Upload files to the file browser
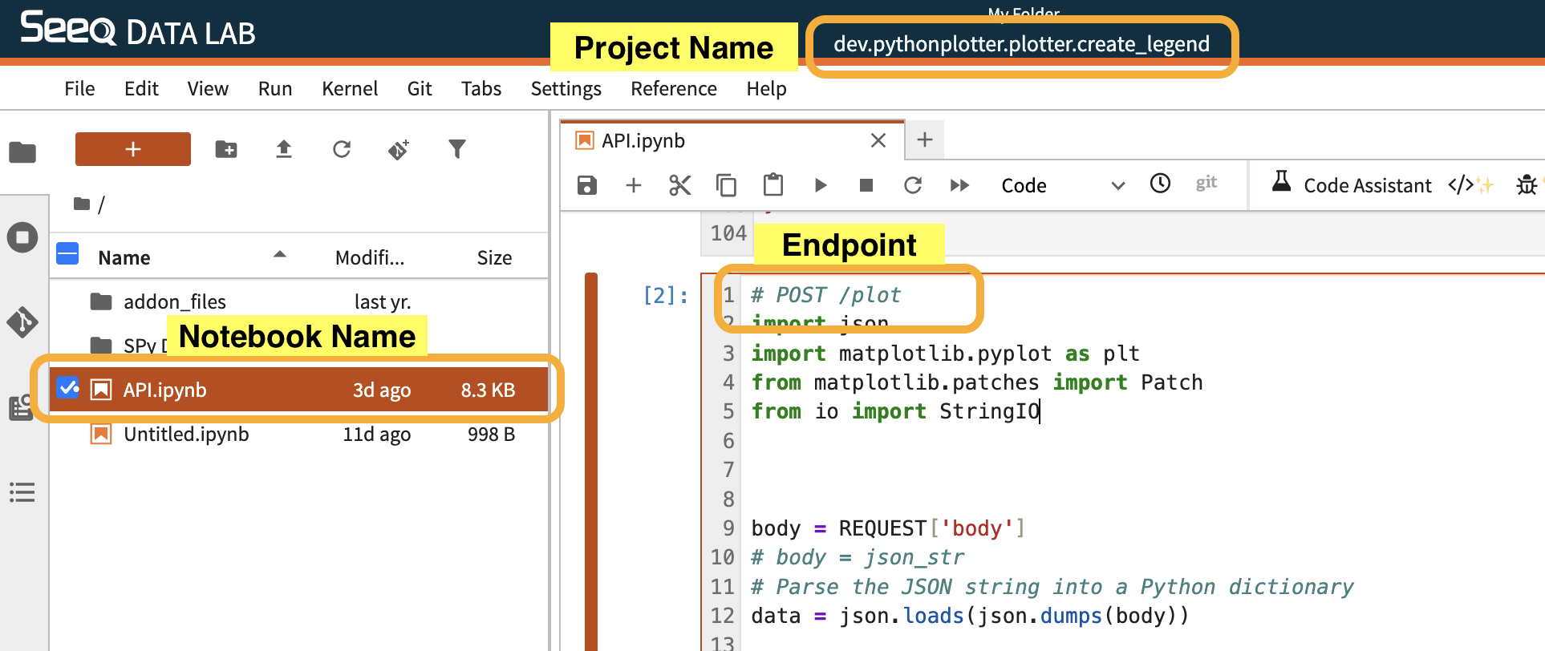 [283, 149]
